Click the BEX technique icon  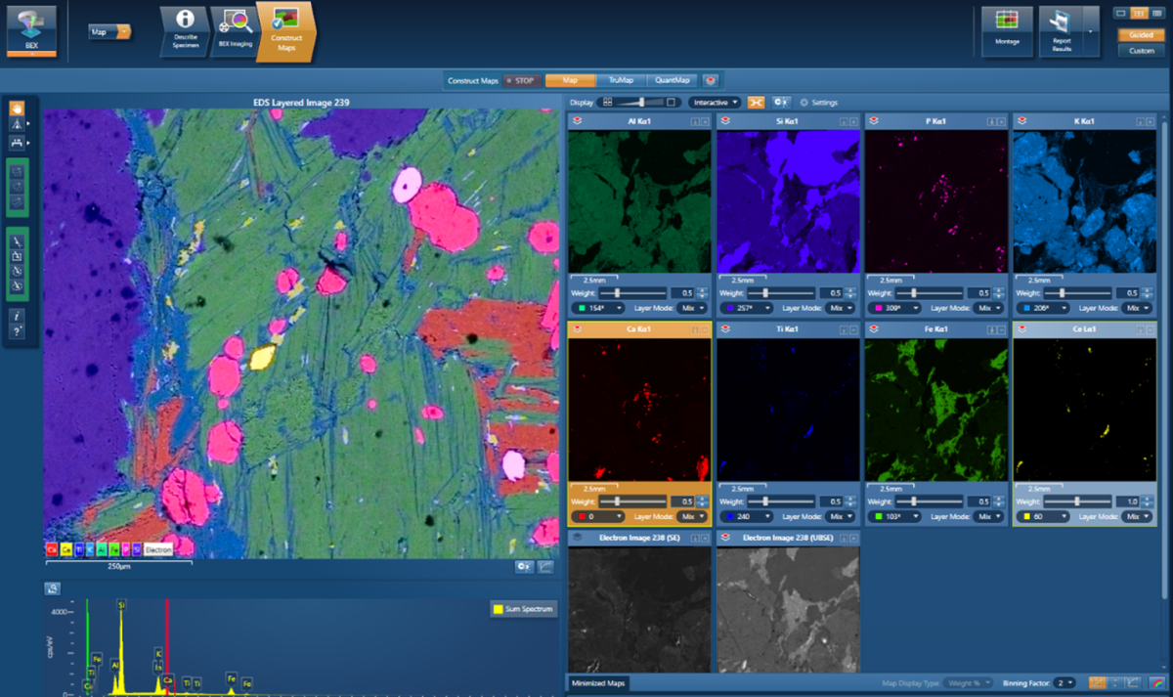click(x=31, y=26)
